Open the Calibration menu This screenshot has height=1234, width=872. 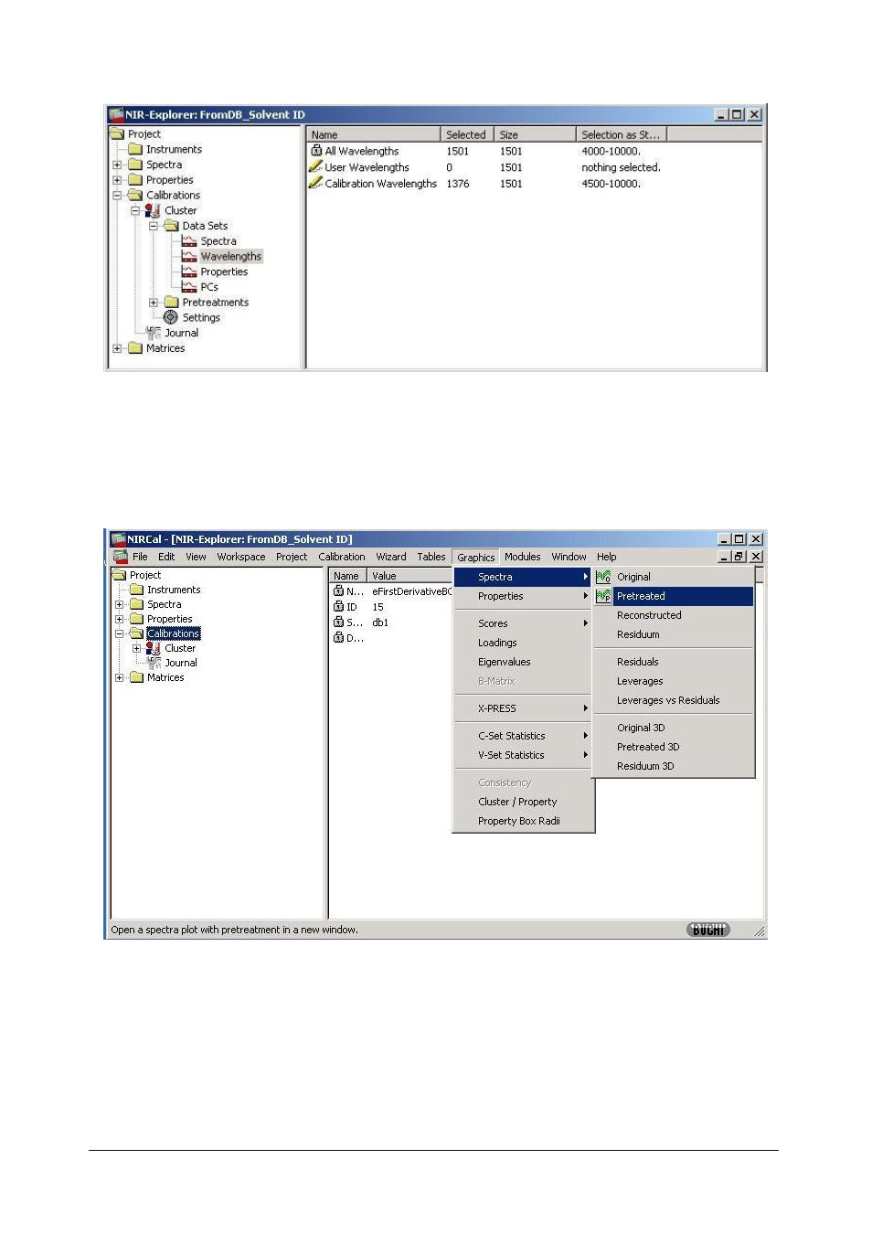pyautogui.click(x=342, y=557)
